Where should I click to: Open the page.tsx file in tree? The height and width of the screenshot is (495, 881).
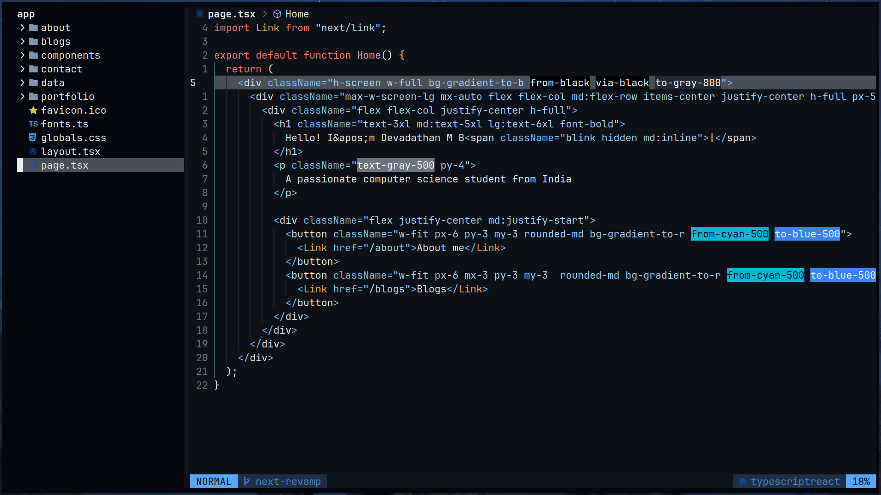pos(65,165)
